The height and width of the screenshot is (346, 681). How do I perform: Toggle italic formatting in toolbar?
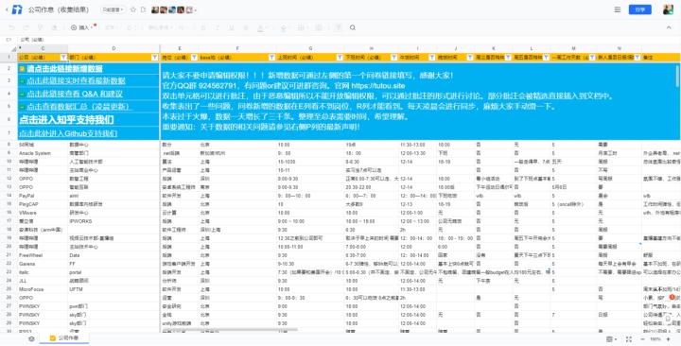point(218,27)
